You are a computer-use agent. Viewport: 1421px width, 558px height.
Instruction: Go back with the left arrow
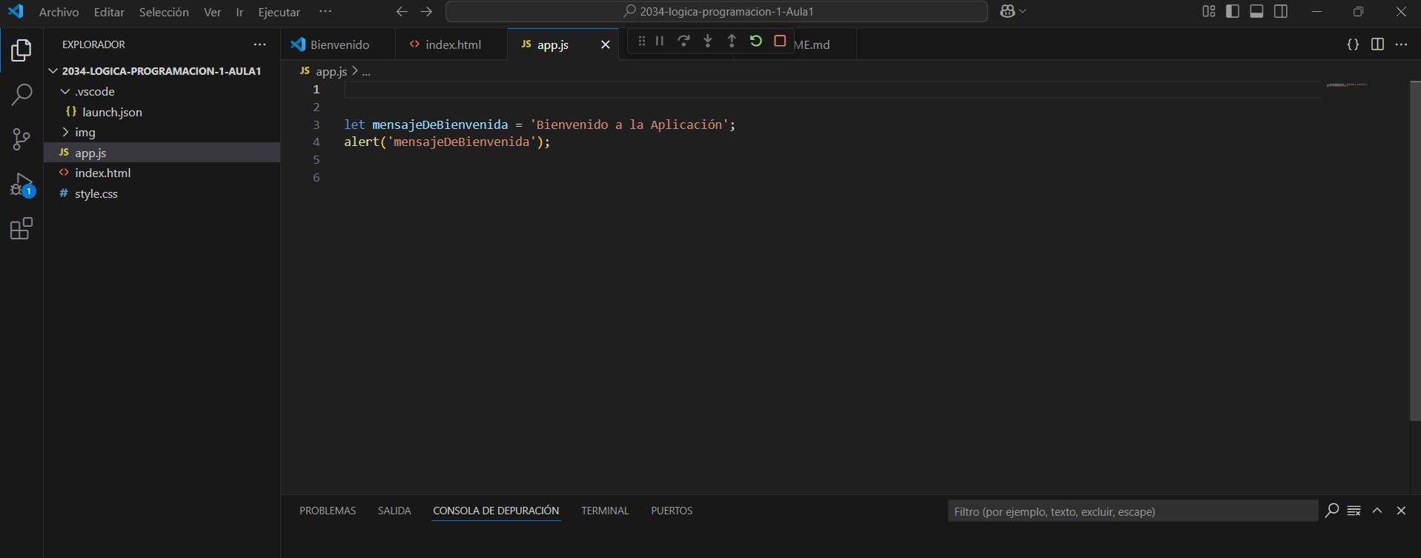point(402,12)
